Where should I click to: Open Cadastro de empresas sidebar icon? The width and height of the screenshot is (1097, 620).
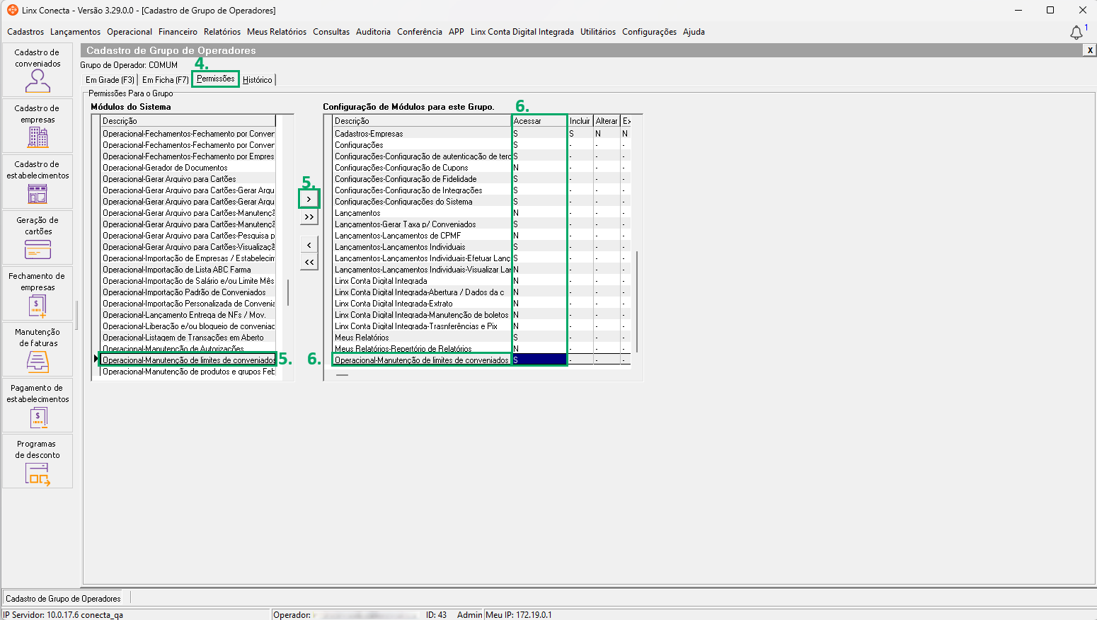tap(38, 126)
